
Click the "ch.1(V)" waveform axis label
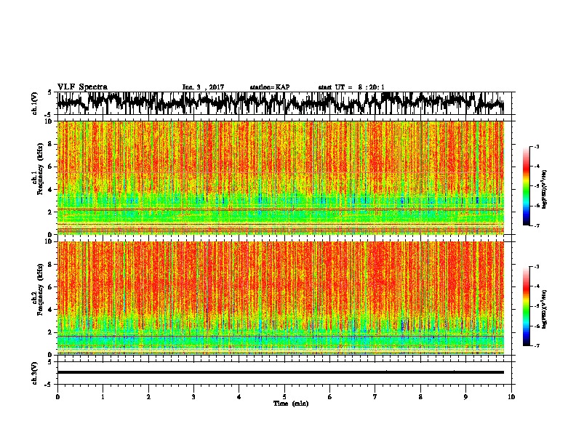point(34,103)
